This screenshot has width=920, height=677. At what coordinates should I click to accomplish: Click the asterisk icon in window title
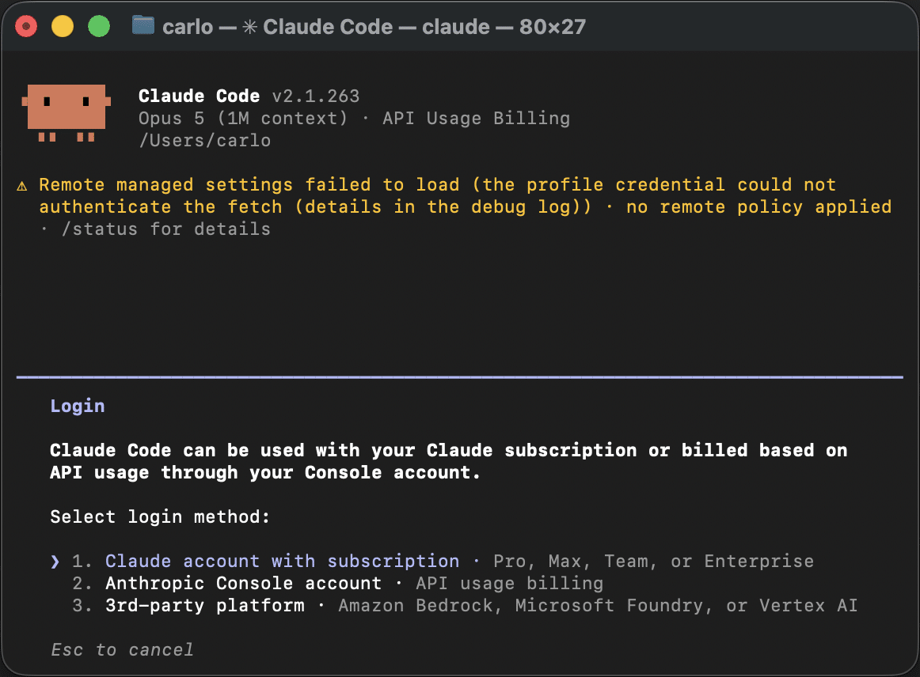point(250,27)
